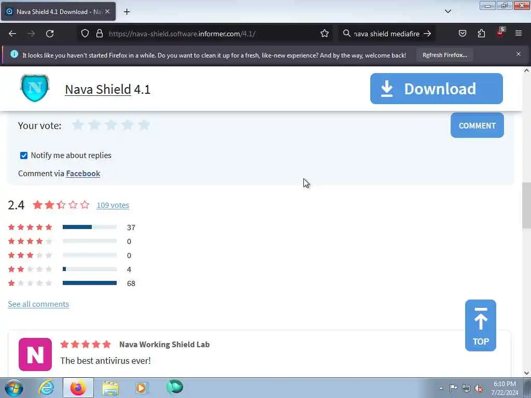Open Action Center flag icon

pyautogui.click(x=453, y=388)
